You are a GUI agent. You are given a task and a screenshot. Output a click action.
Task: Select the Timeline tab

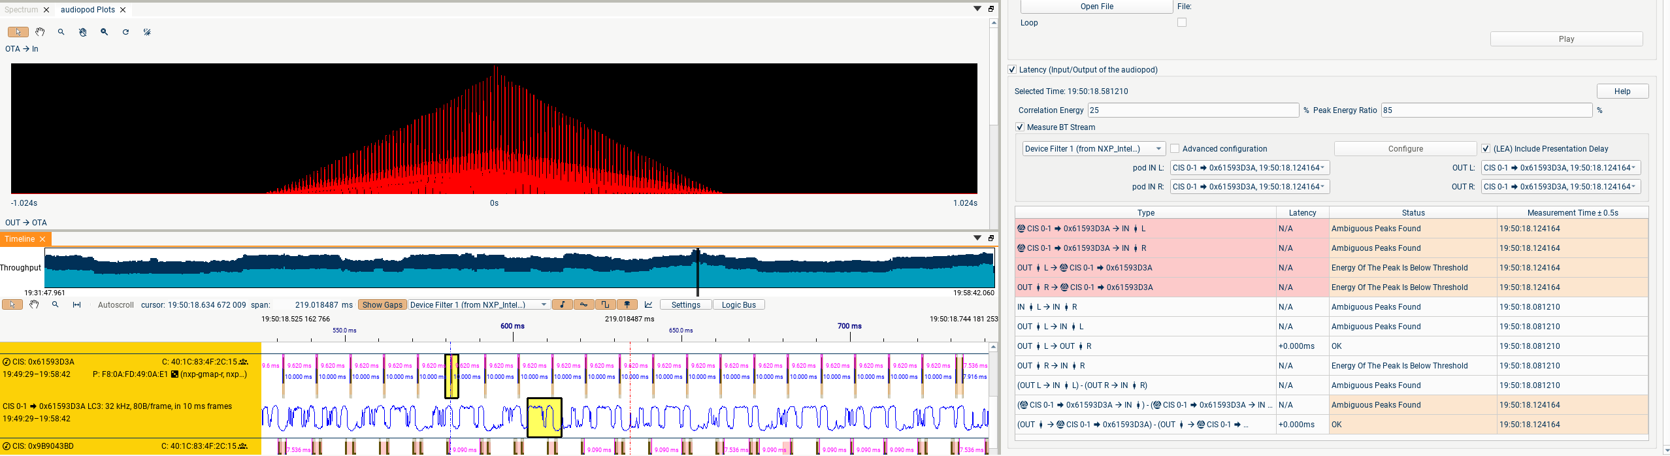(x=20, y=239)
